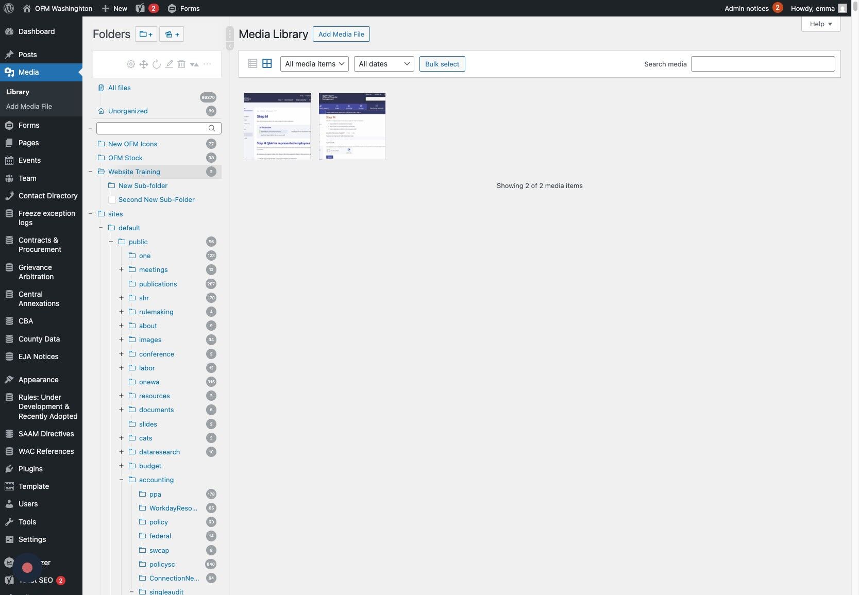Click the All files document icon
The width and height of the screenshot is (859, 595).
[101, 88]
